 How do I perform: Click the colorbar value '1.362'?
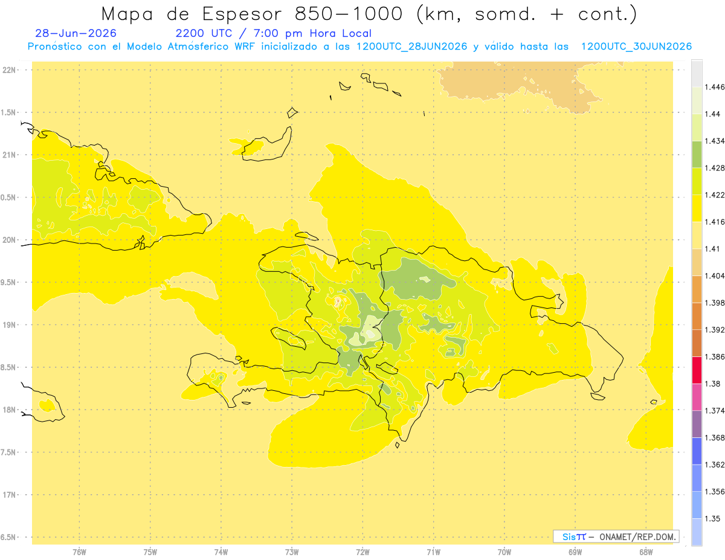click(x=714, y=465)
